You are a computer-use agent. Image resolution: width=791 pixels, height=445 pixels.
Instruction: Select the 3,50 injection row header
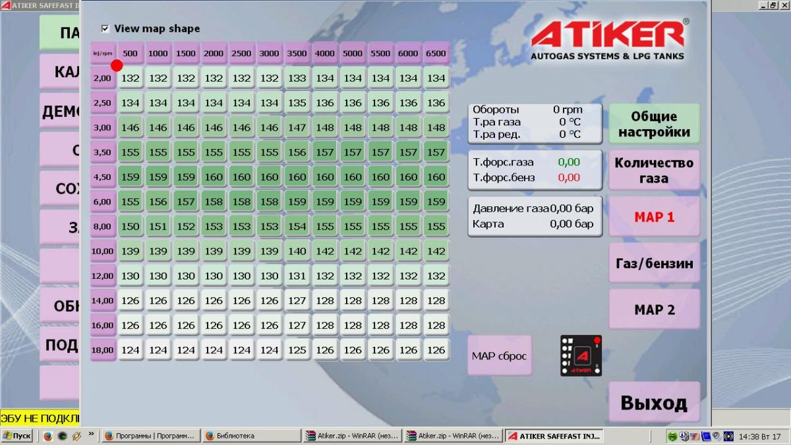[x=102, y=152]
